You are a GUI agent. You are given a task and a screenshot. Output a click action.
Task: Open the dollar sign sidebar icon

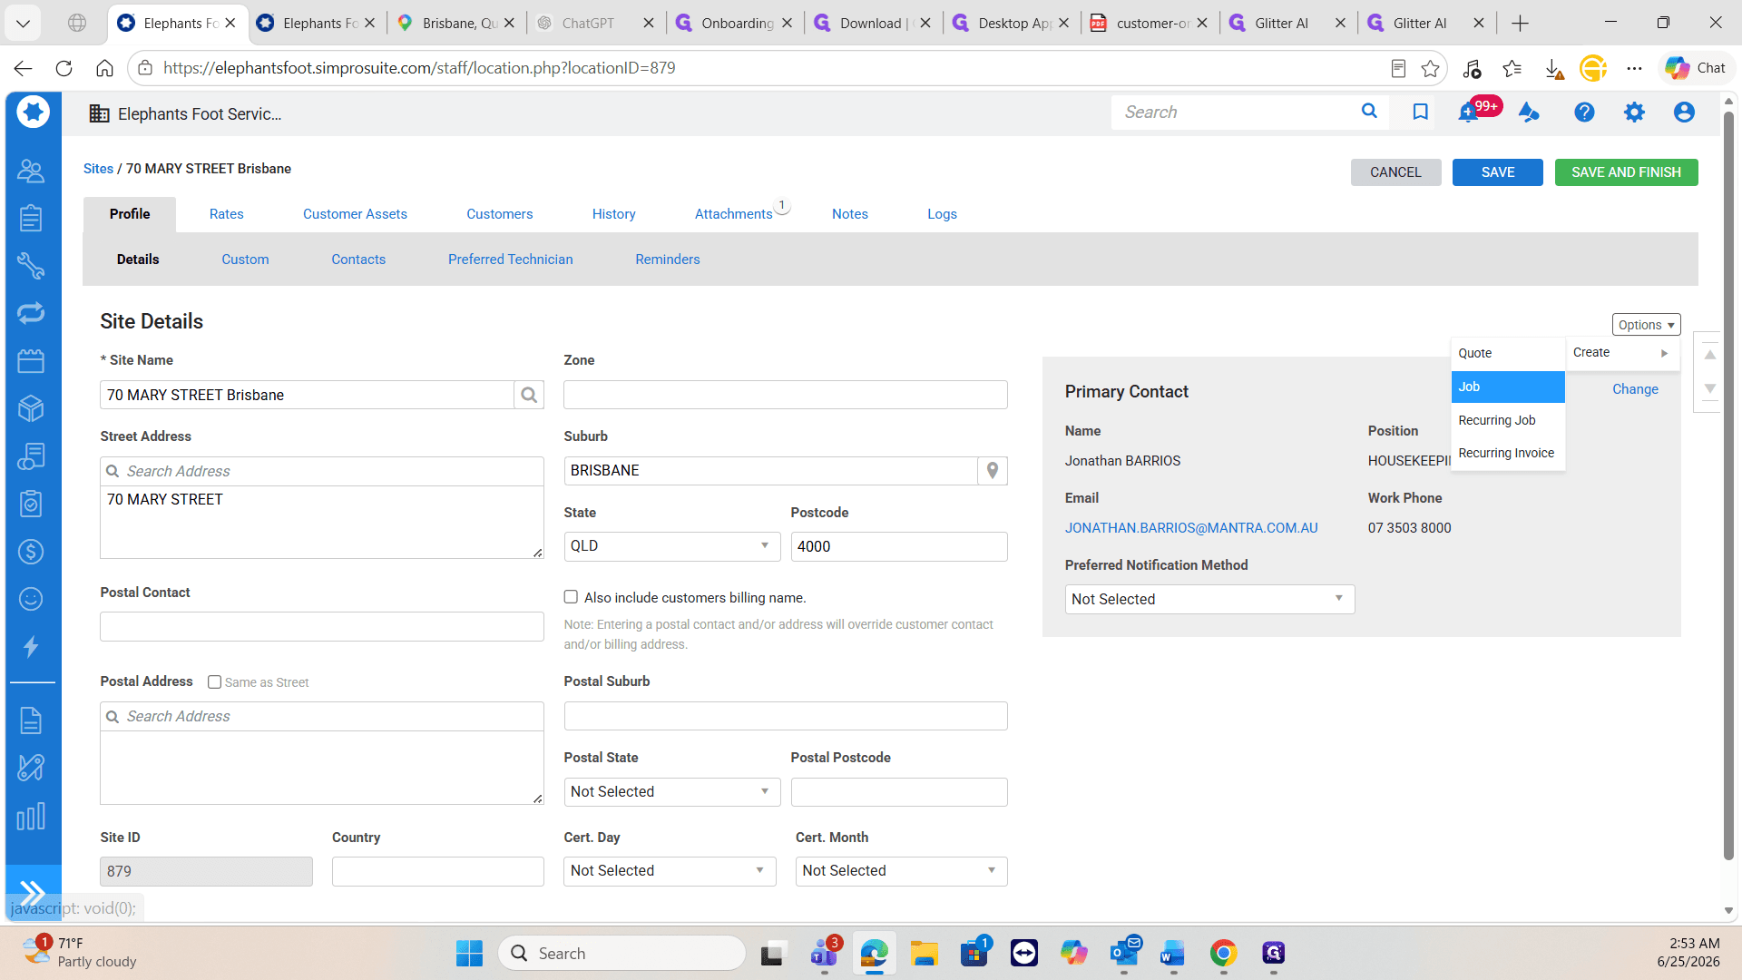31,552
